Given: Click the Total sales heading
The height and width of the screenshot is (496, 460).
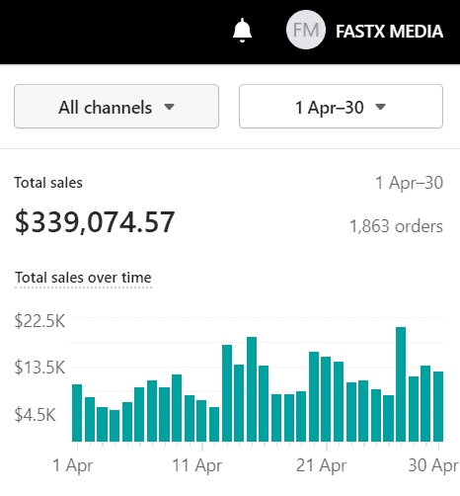Looking at the screenshot, I should click(48, 183).
